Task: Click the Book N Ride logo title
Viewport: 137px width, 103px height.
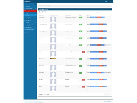Action: pos(27,2)
